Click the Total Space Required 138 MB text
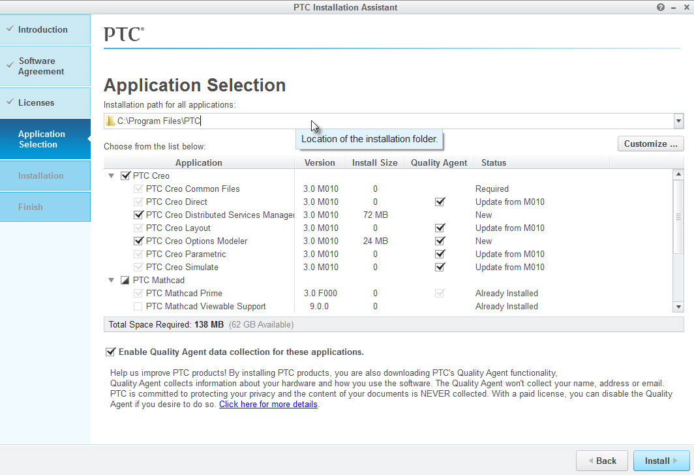This screenshot has width=694, height=475. coord(166,324)
